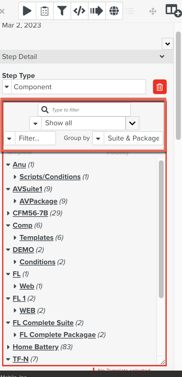Expand the CFM56-7B suite
182x377 pixels.
point(8,213)
